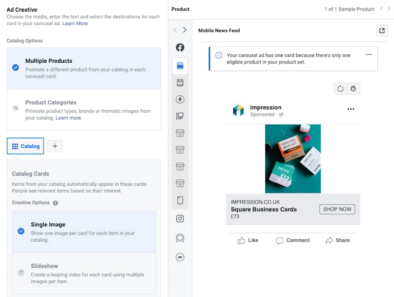Click the Share button in preview
Viewport: 394px width, 297px height.
337,241
